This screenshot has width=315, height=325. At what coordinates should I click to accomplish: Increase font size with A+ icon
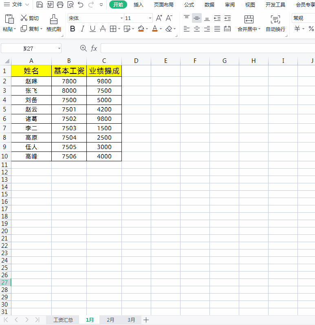(x=159, y=18)
